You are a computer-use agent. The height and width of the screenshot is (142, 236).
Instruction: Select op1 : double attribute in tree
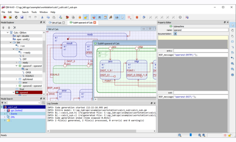pos(23,36)
